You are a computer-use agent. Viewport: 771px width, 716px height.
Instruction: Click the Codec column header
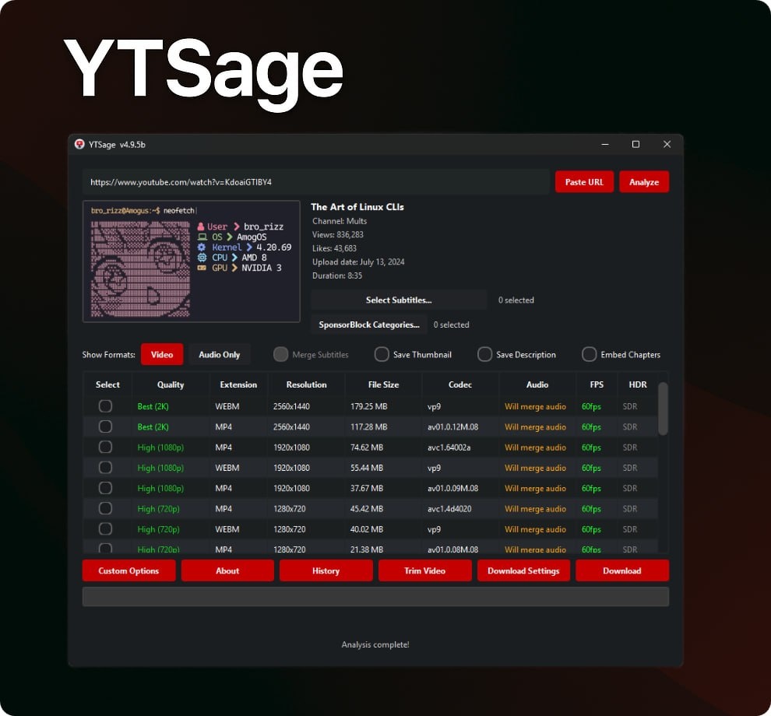click(x=460, y=384)
